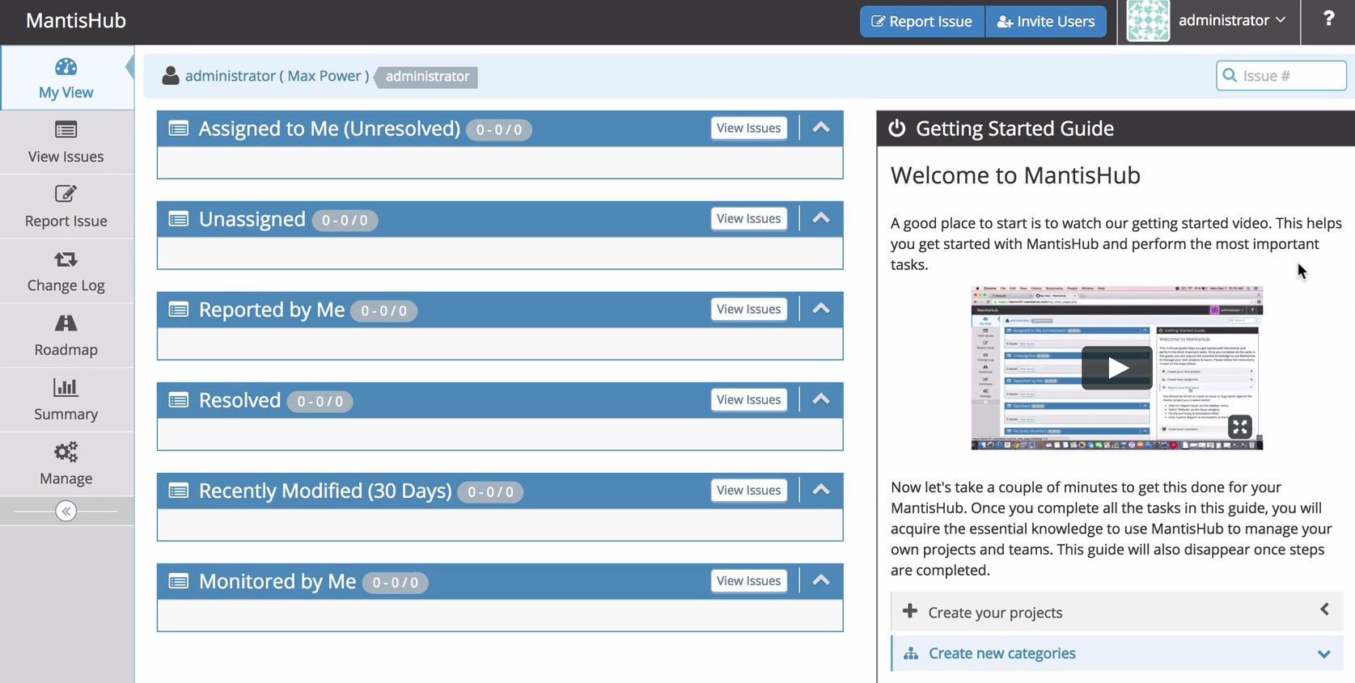Collapse the Reported by Me panel
The width and height of the screenshot is (1355, 683).
click(x=821, y=309)
